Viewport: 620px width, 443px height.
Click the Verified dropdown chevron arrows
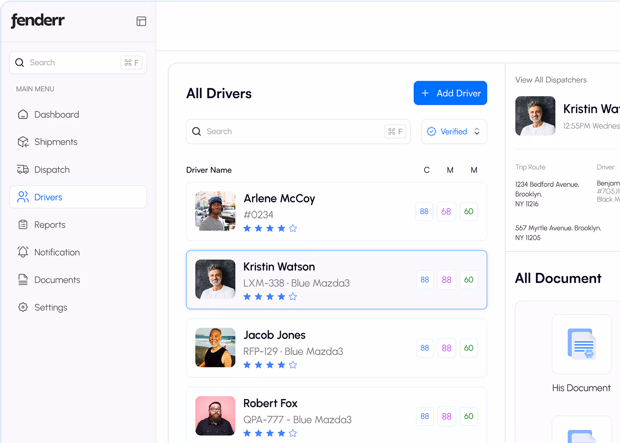[477, 131]
